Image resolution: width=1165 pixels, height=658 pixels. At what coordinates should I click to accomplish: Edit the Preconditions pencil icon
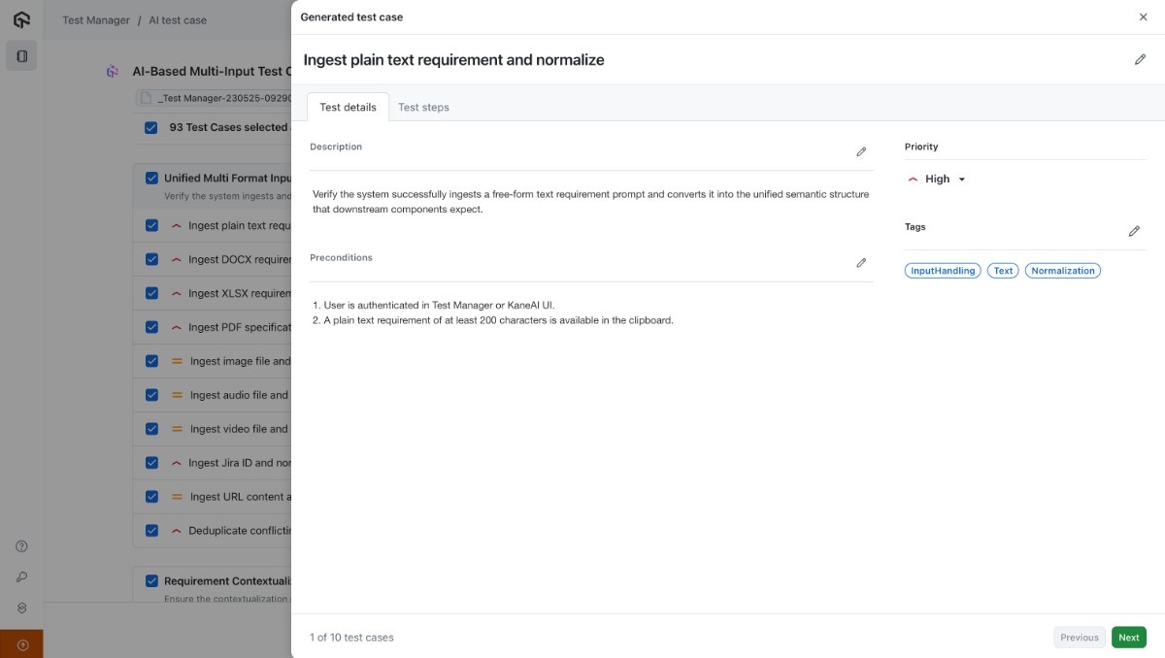pos(861,262)
